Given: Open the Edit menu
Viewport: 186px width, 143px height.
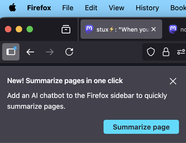Looking at the screenshot, I should click(91, 8).
